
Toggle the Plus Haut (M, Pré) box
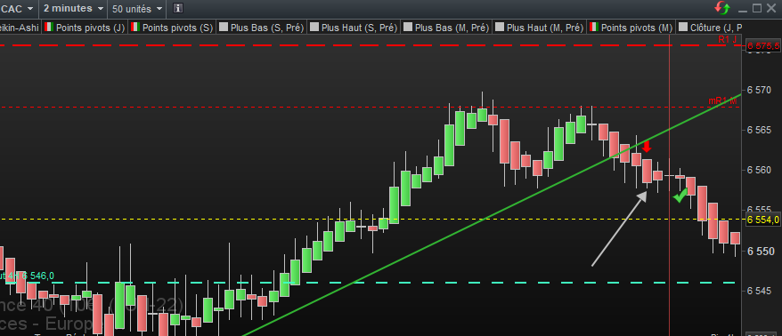pos(500,28)
